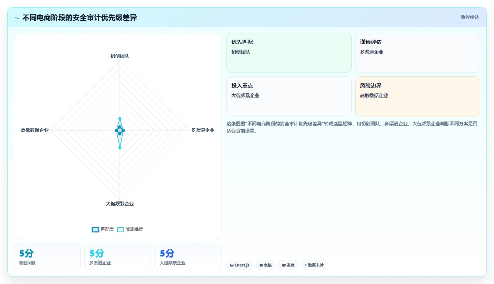The image size is (494, 284).
Task: Click the icon in the 表格 tag
Action: click(x=261, y=265)
